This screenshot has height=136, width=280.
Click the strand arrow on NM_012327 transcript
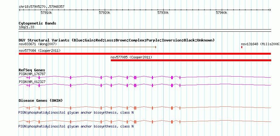point(28,85)
